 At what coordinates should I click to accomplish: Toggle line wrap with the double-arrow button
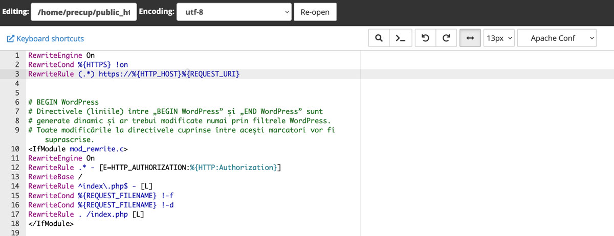click(470, 38)
